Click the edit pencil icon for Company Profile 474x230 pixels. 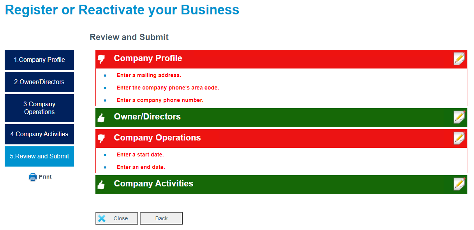tap(459, 59)
